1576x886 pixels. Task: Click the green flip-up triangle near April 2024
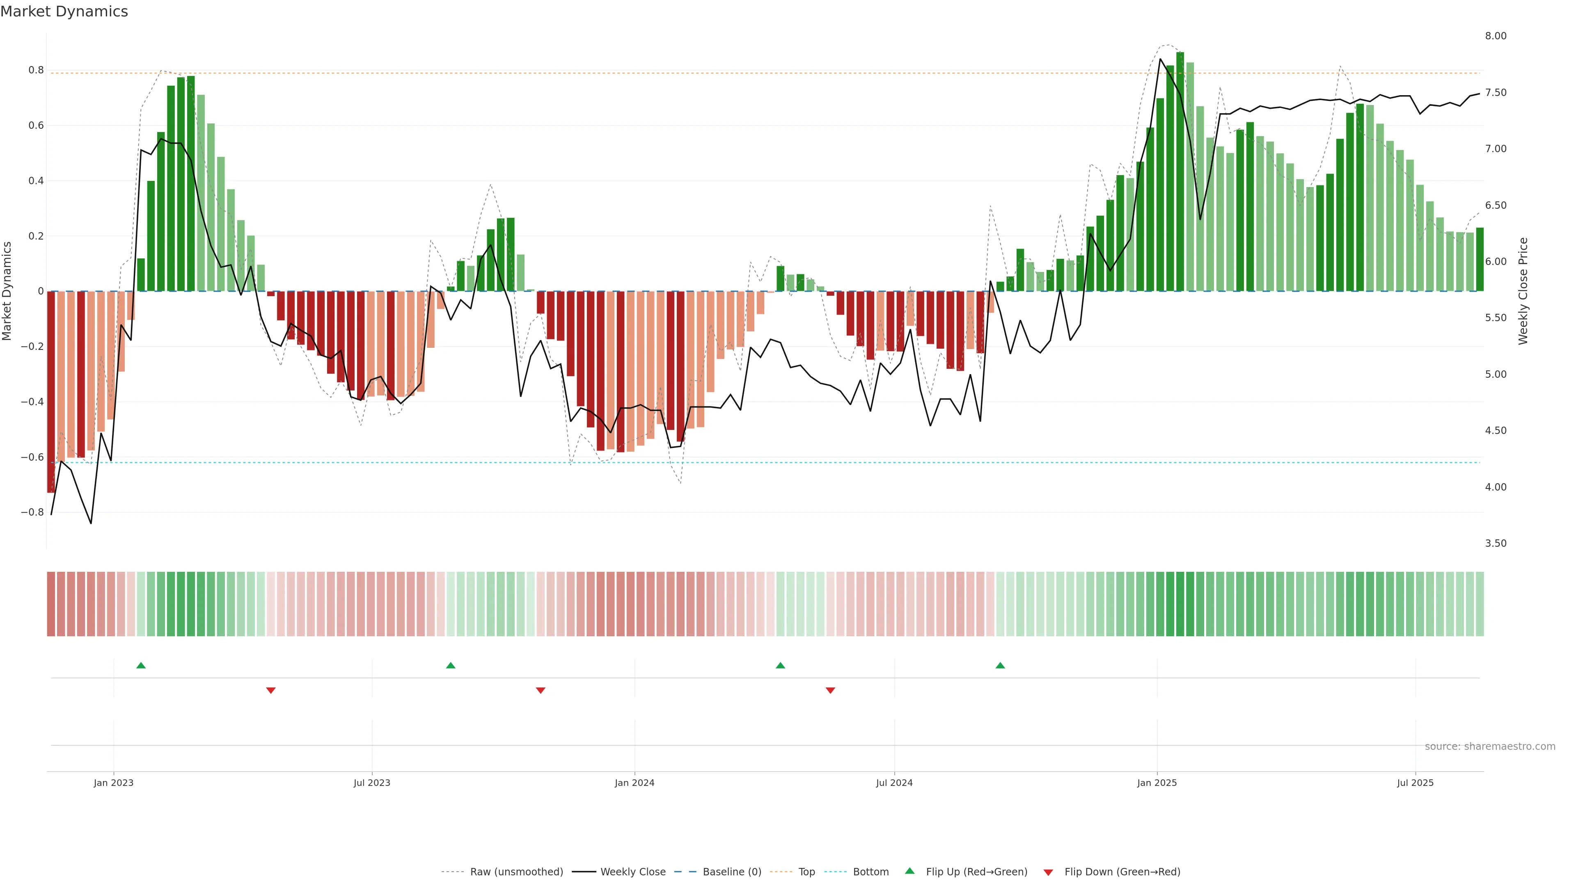click(x=780, y=665)
